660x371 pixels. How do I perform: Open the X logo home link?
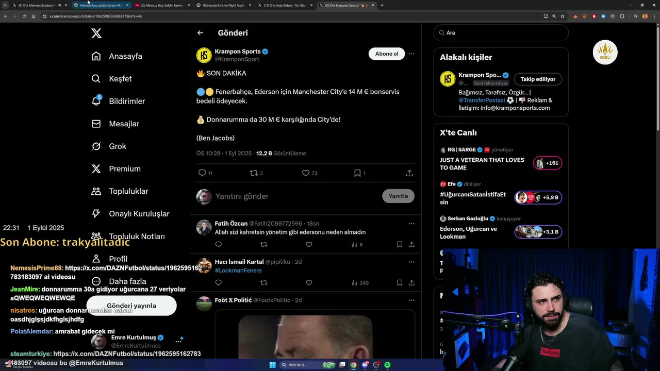pyautogui.click(x=96, y=33)
